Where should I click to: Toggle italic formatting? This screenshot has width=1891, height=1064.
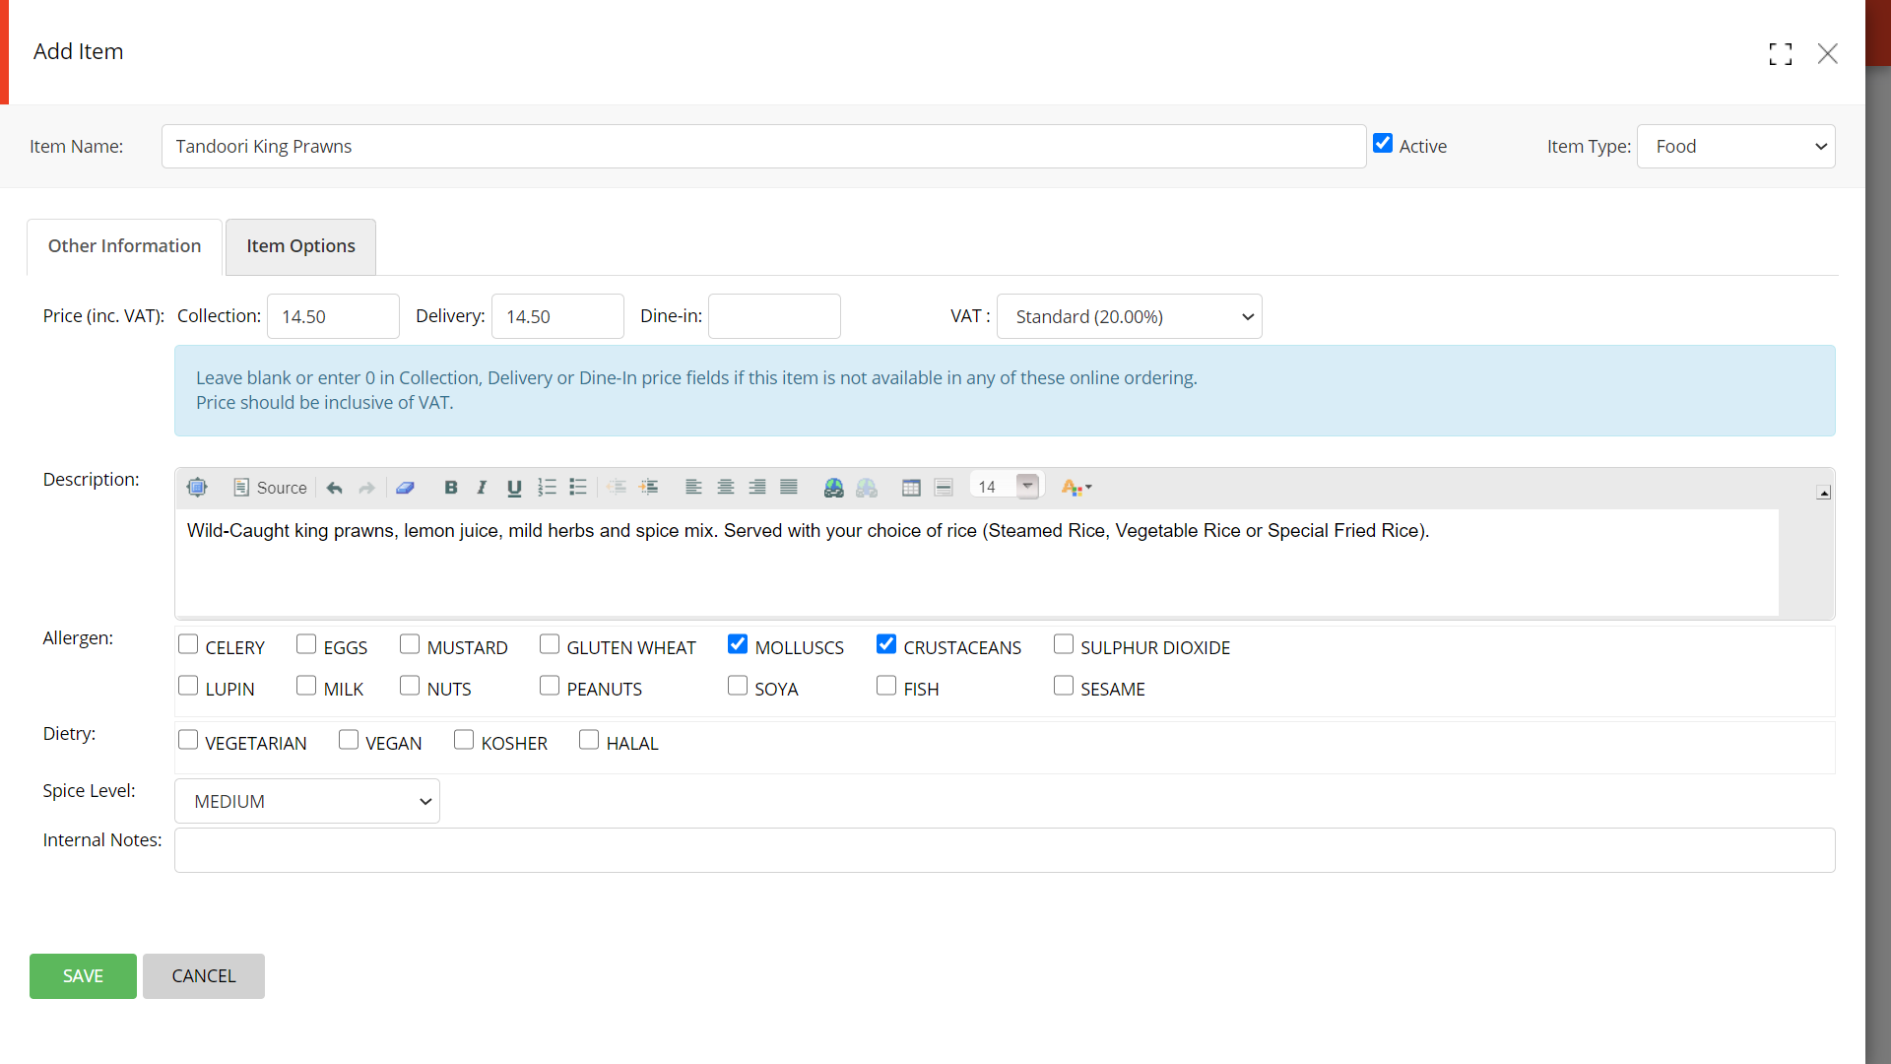click(x=482, y=487)
